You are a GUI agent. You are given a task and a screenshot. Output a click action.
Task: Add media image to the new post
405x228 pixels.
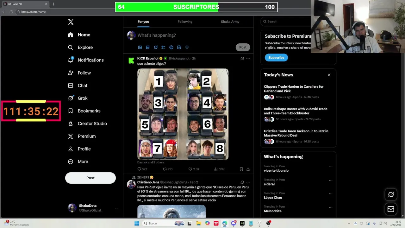coord(140,47)
